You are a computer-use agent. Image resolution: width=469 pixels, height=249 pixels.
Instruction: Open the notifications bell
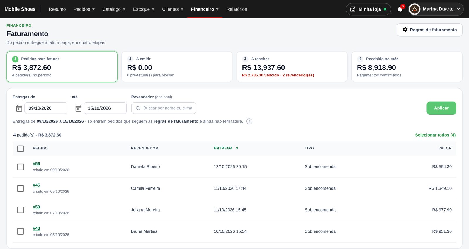coord(400,9)
